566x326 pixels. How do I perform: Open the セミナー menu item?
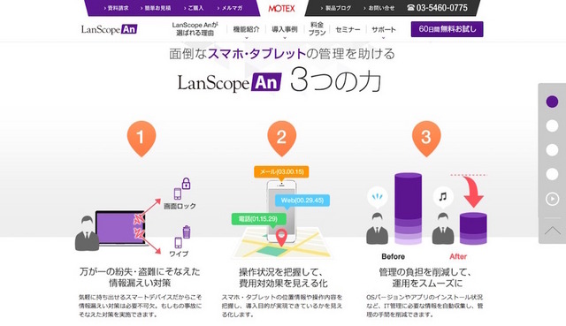point(348,29)
